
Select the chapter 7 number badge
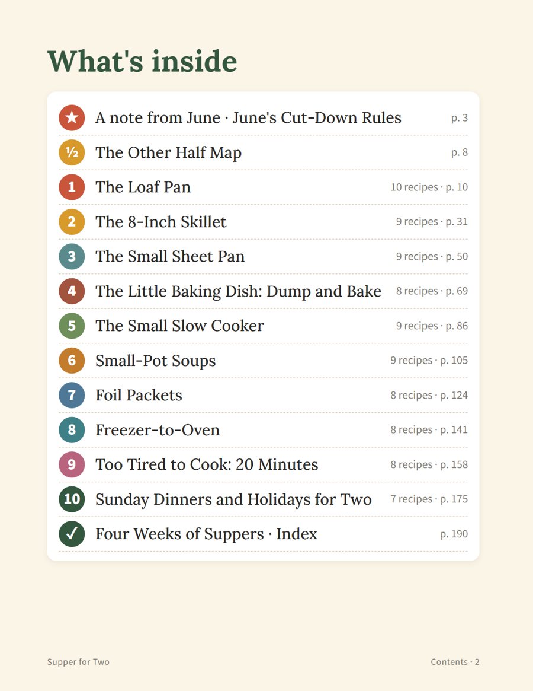coord(72,395)
